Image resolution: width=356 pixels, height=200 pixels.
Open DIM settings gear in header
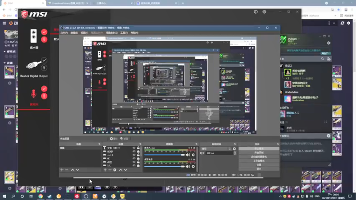click(349, 23)
